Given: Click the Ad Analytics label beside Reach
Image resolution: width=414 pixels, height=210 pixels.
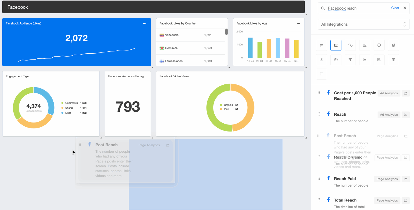Looking at the screenshot, I should (389, 115).
